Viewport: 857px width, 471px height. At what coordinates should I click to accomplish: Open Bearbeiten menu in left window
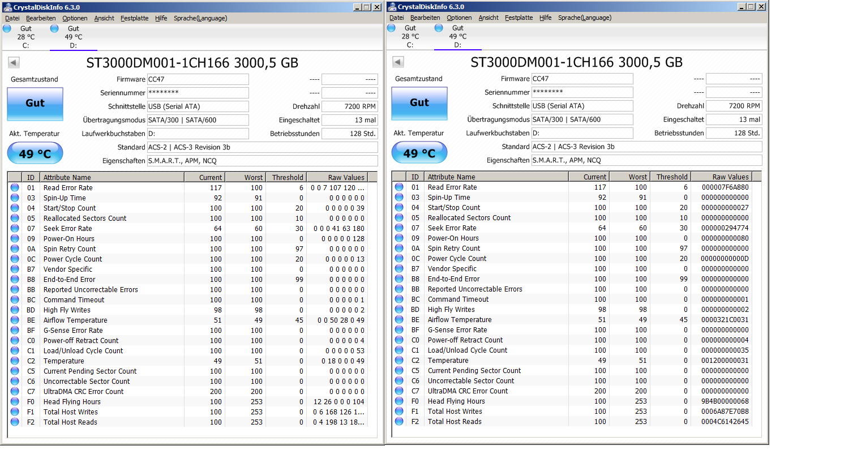(x=41, y=18)
